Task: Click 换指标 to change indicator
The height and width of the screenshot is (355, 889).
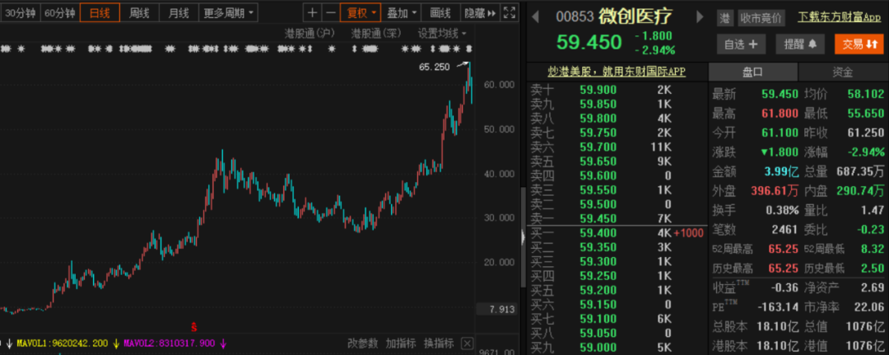Action: [x=439, y=343]
